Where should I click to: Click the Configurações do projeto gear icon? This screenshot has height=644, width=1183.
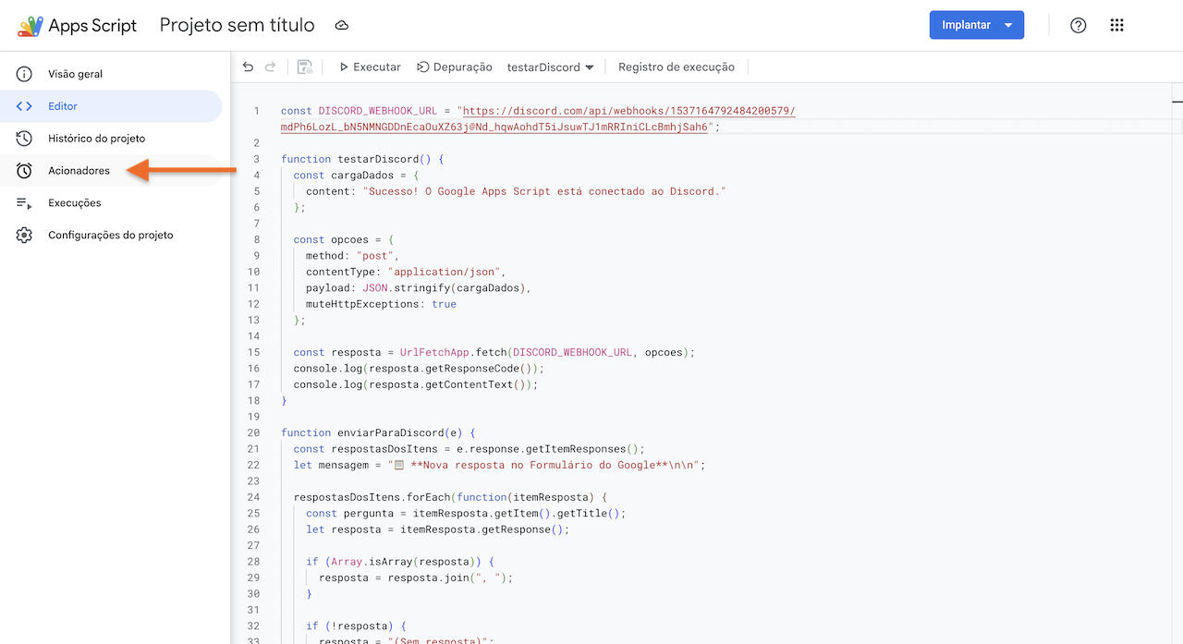25,236
